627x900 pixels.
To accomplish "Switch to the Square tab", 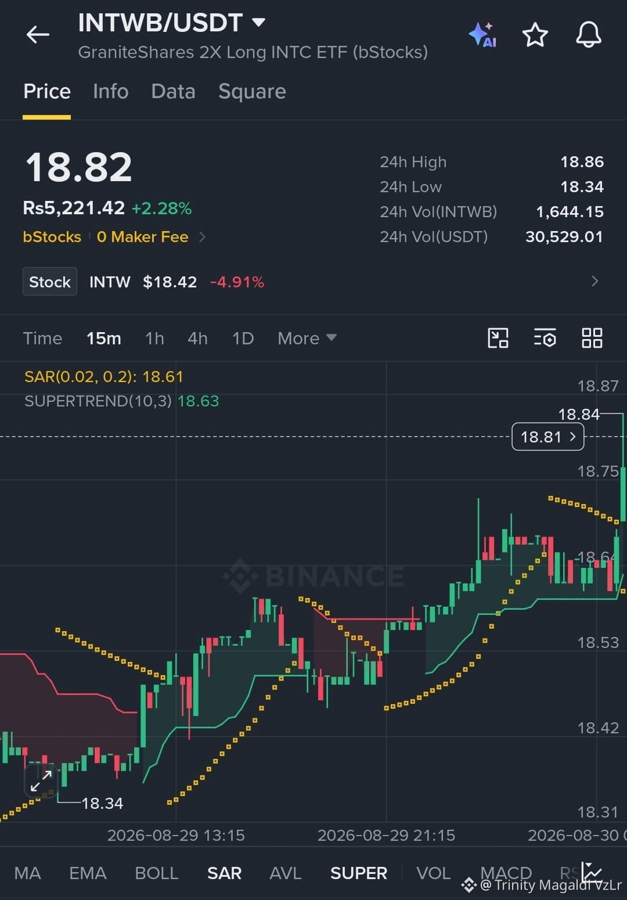I will (x=252, y=92).
